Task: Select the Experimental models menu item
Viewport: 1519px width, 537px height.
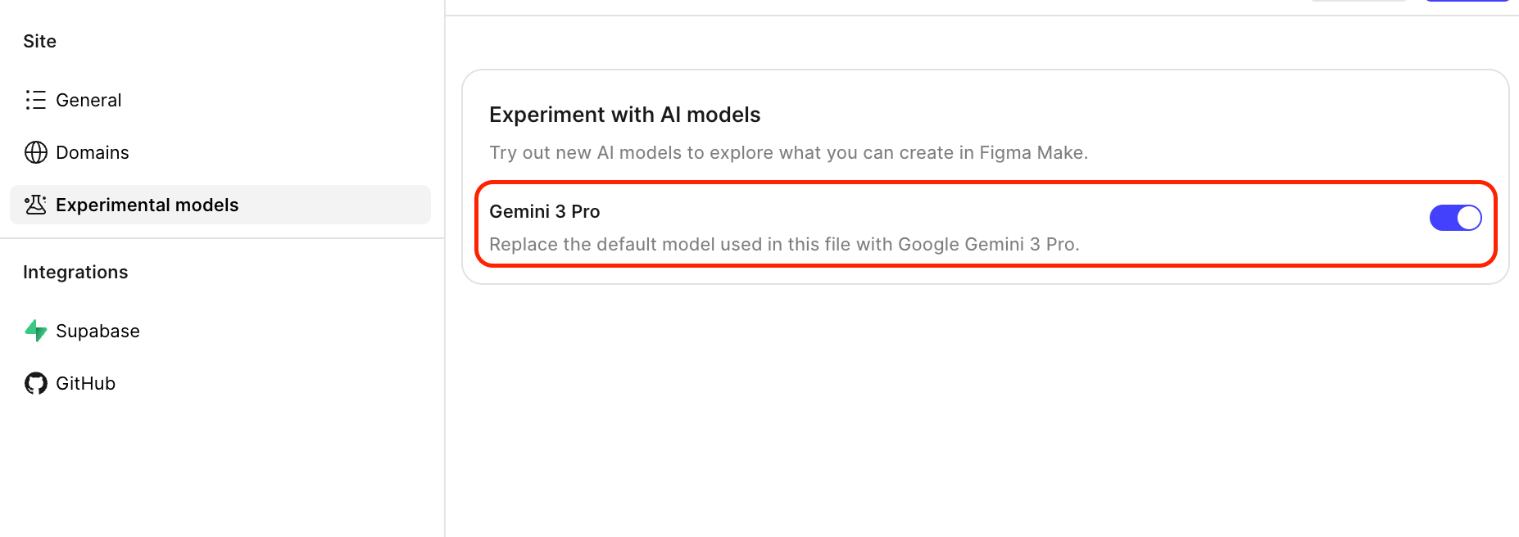Action: 147,205
